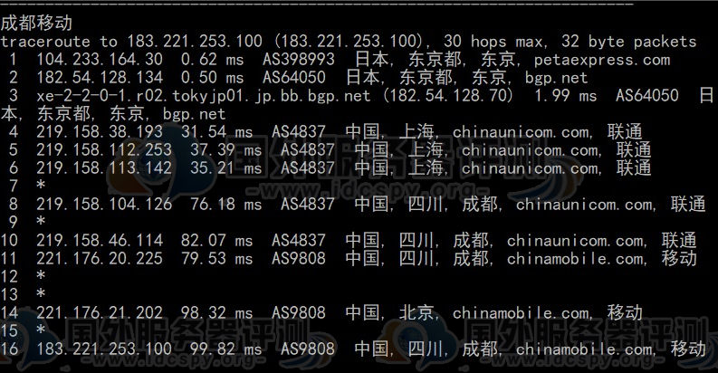Click latency 79.53 ms in hop 11

coord(216,259)
